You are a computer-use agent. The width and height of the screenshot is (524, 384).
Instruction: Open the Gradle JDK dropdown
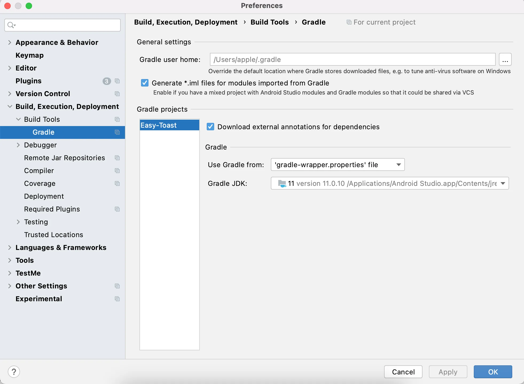390,183
